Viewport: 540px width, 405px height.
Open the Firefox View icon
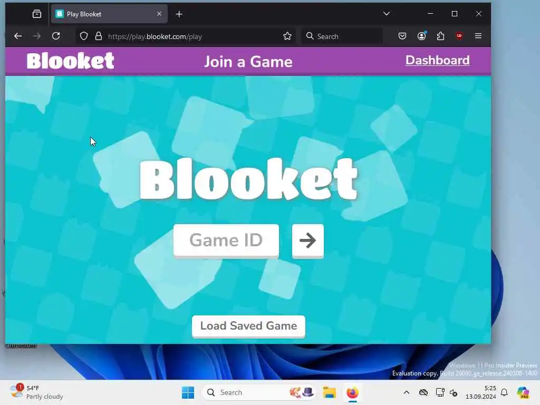pyautogui.click(x=37, y=14)
